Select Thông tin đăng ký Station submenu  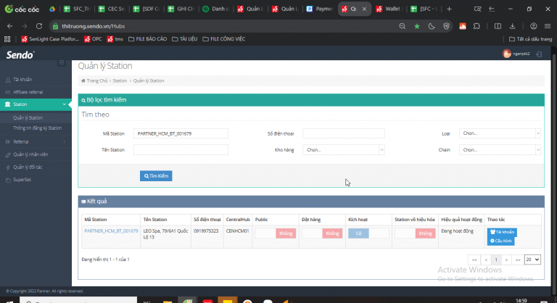(x=37, y=128)
